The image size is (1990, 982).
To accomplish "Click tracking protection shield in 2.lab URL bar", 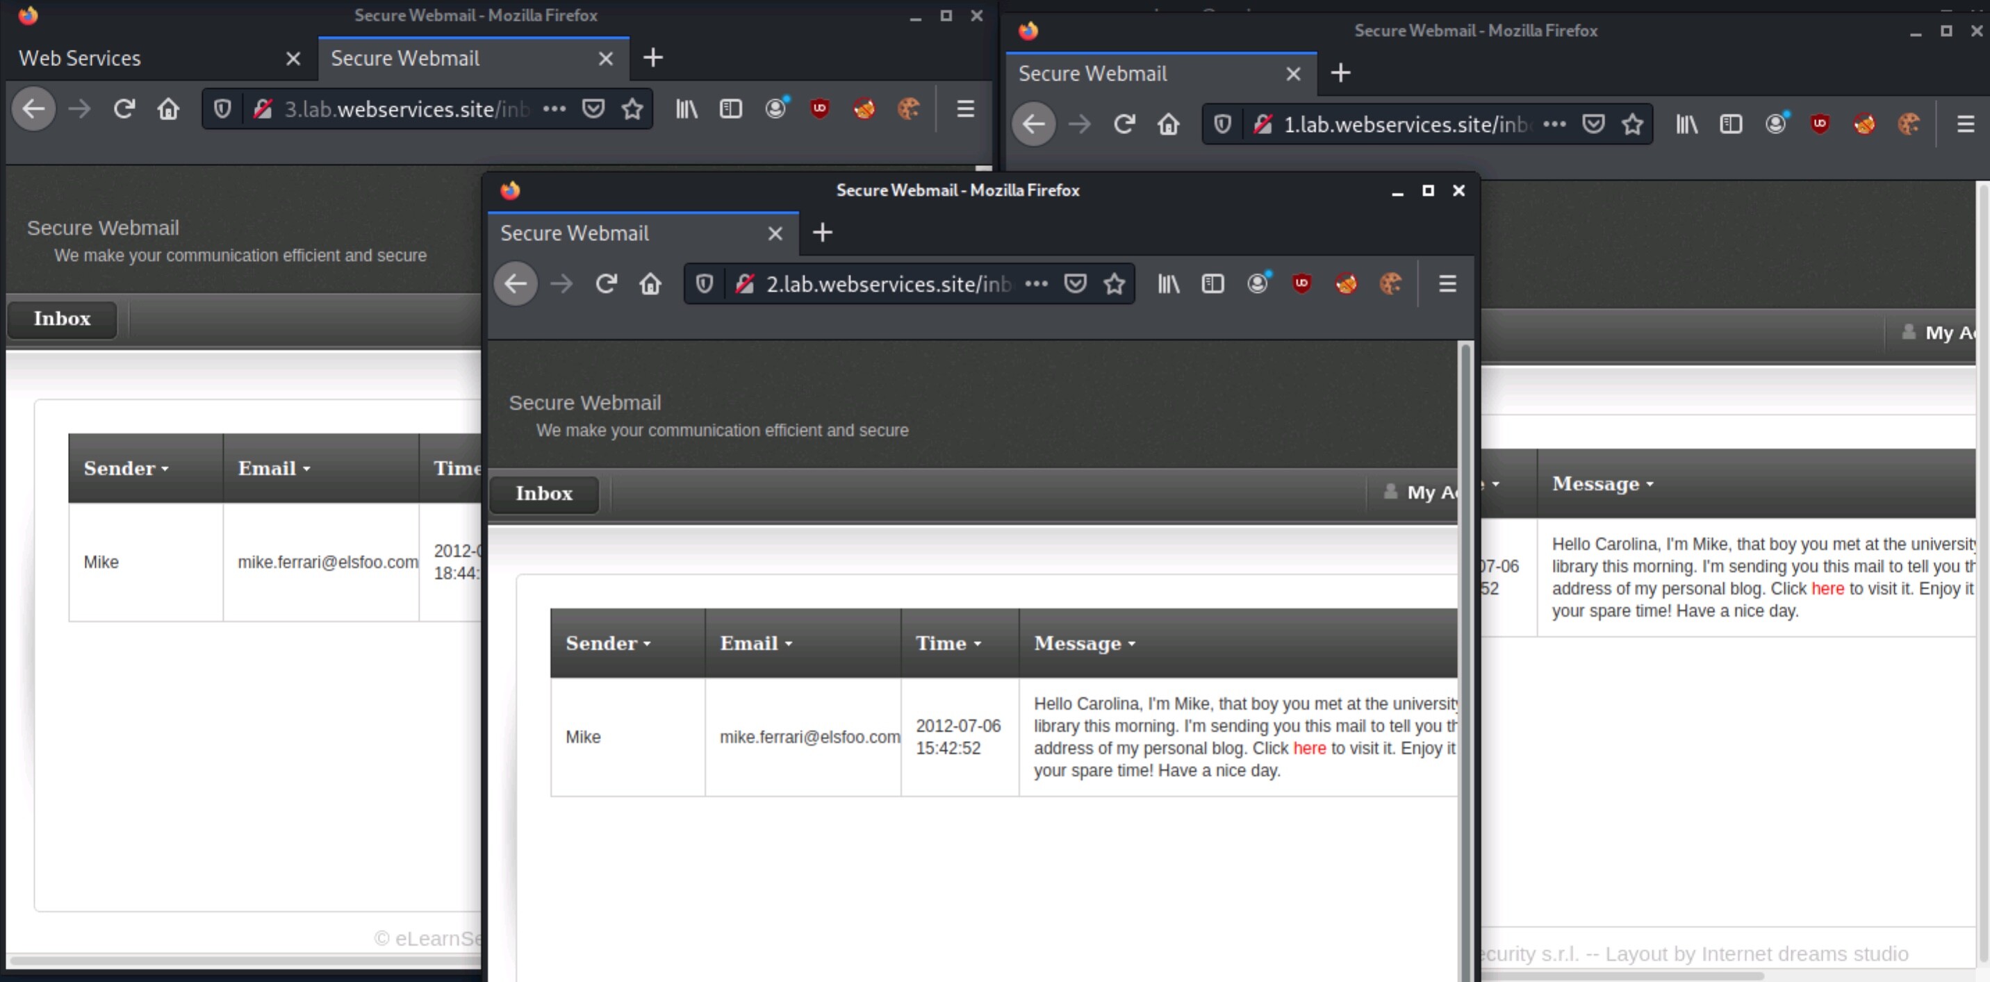I will point(704,284).
